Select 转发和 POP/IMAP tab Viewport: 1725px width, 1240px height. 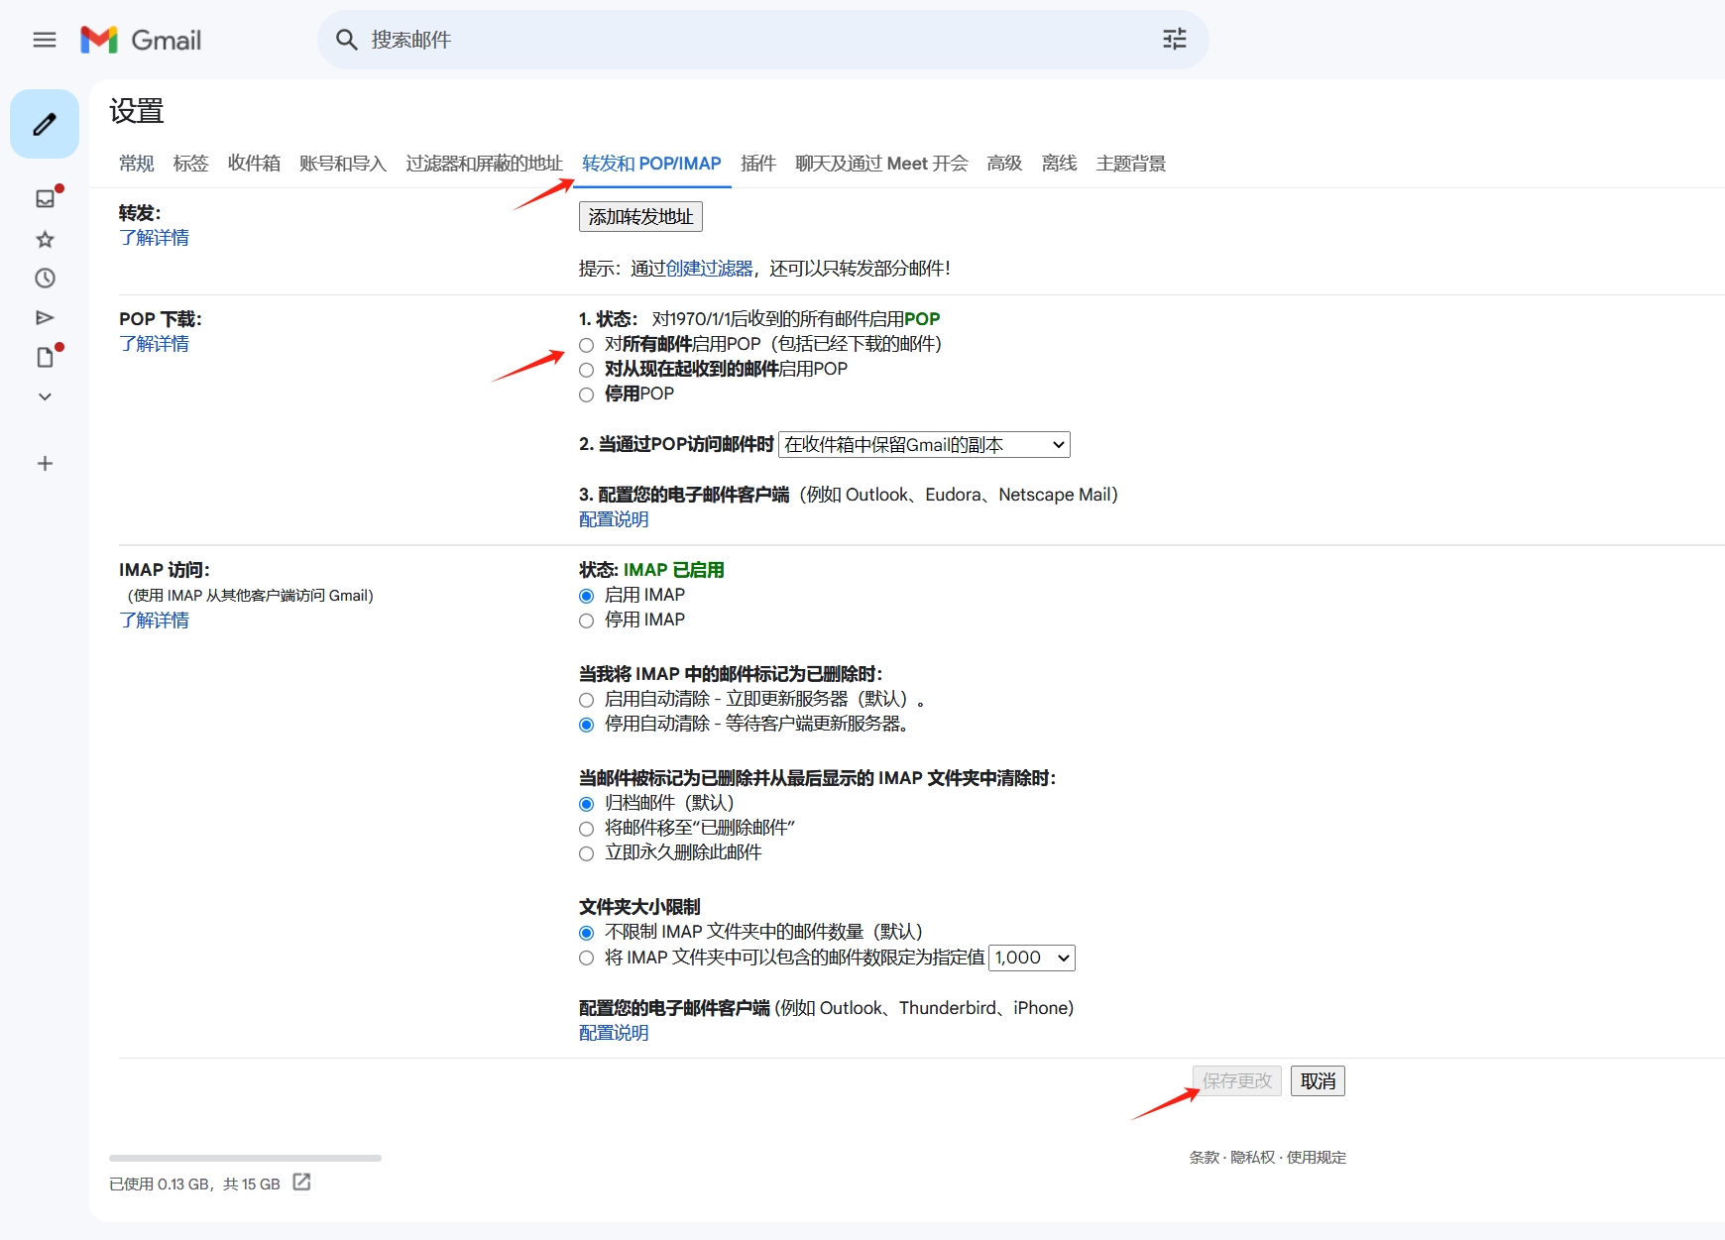[x=651, y=164]
